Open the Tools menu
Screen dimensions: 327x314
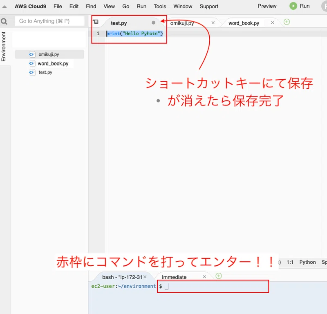click(x=160, y=7)
